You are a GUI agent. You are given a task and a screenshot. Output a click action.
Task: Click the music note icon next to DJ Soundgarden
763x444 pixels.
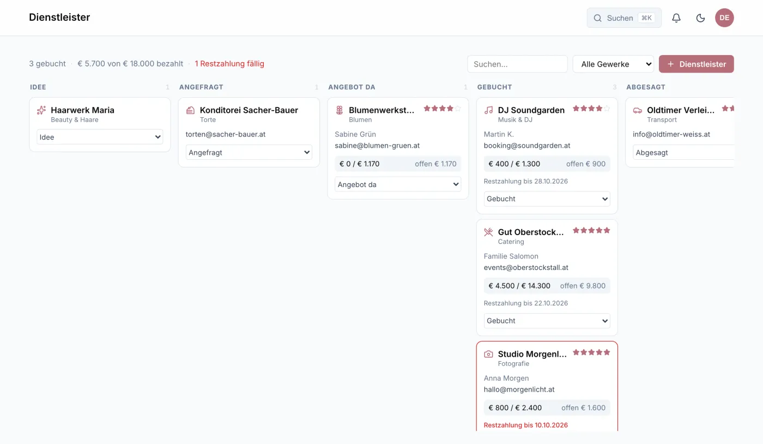coord(488,110)
